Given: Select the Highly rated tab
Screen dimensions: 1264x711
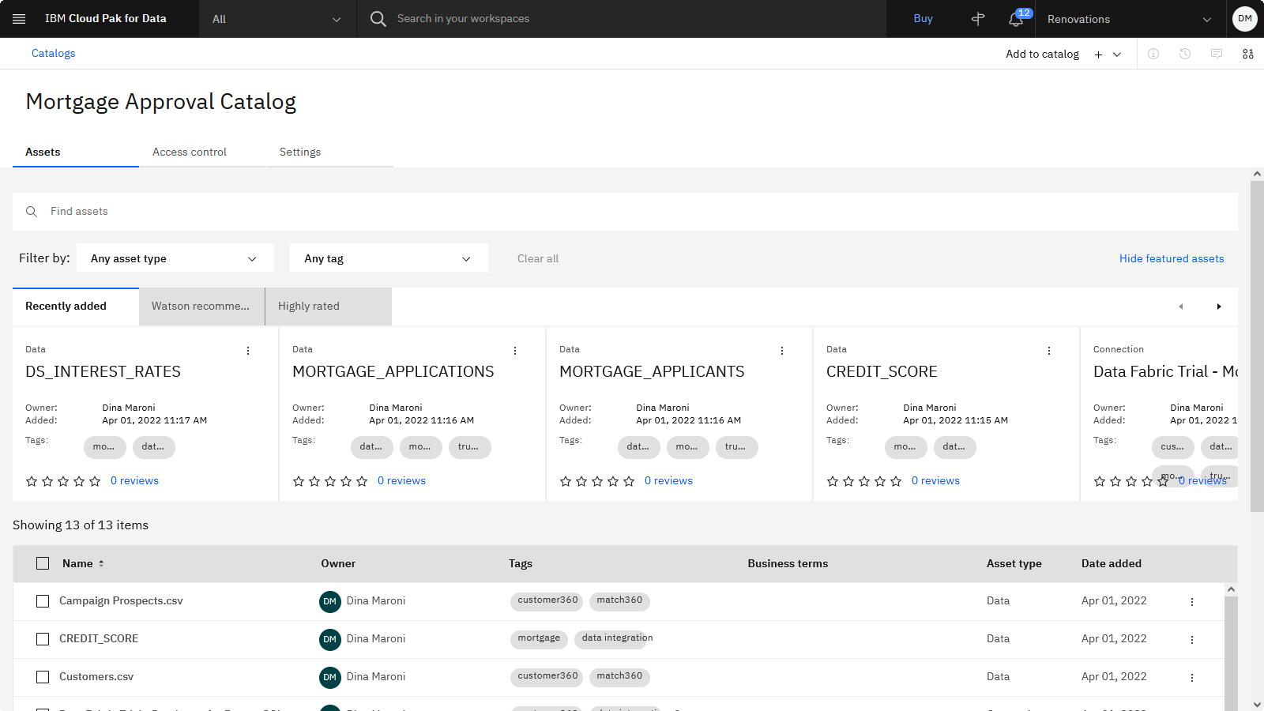Looking at the screenshot, I should [329, 307].
